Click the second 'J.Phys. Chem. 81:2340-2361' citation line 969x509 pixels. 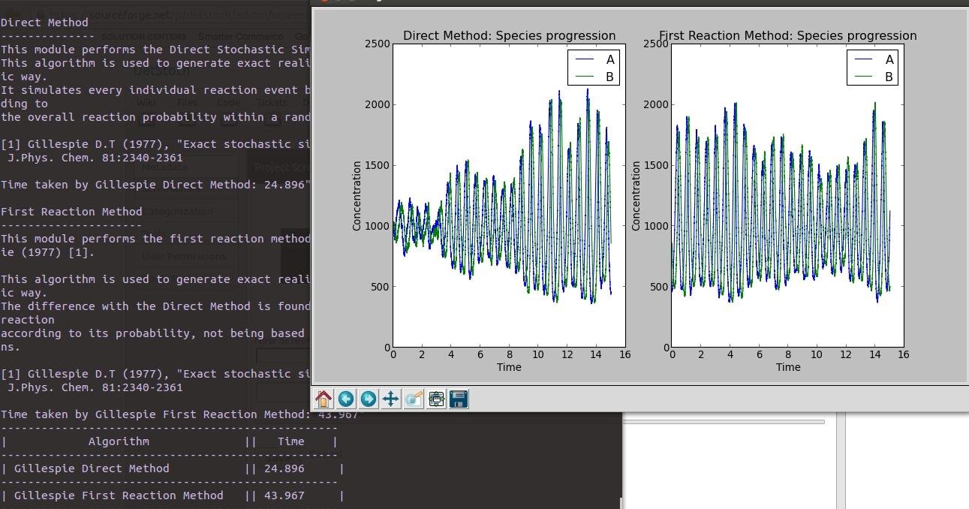tap(95, 387)
